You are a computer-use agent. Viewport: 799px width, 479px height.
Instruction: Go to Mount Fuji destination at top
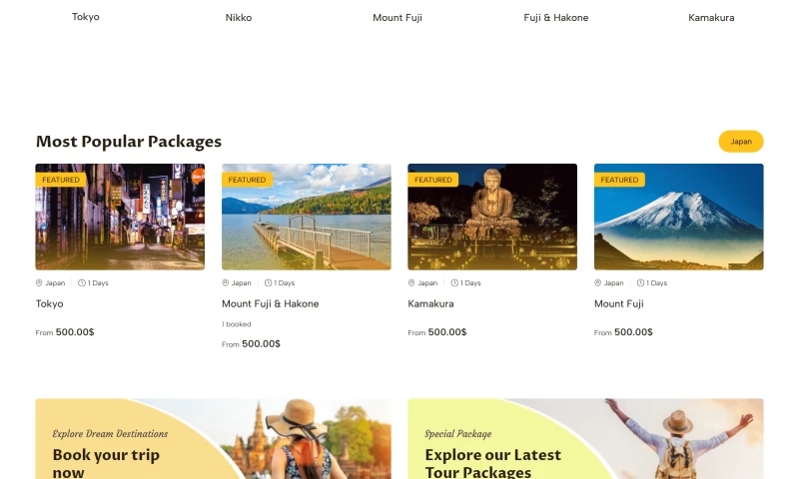click(398, 18)
